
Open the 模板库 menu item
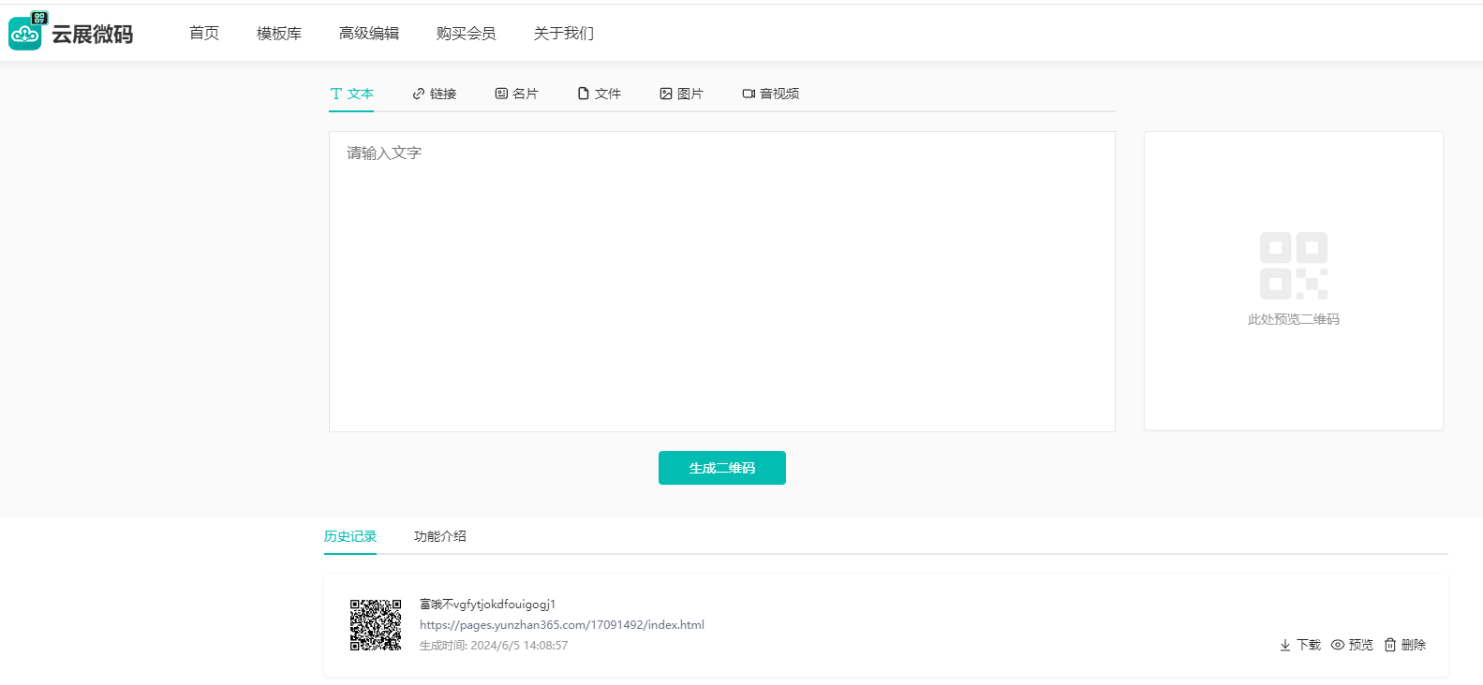pos(279,34)
